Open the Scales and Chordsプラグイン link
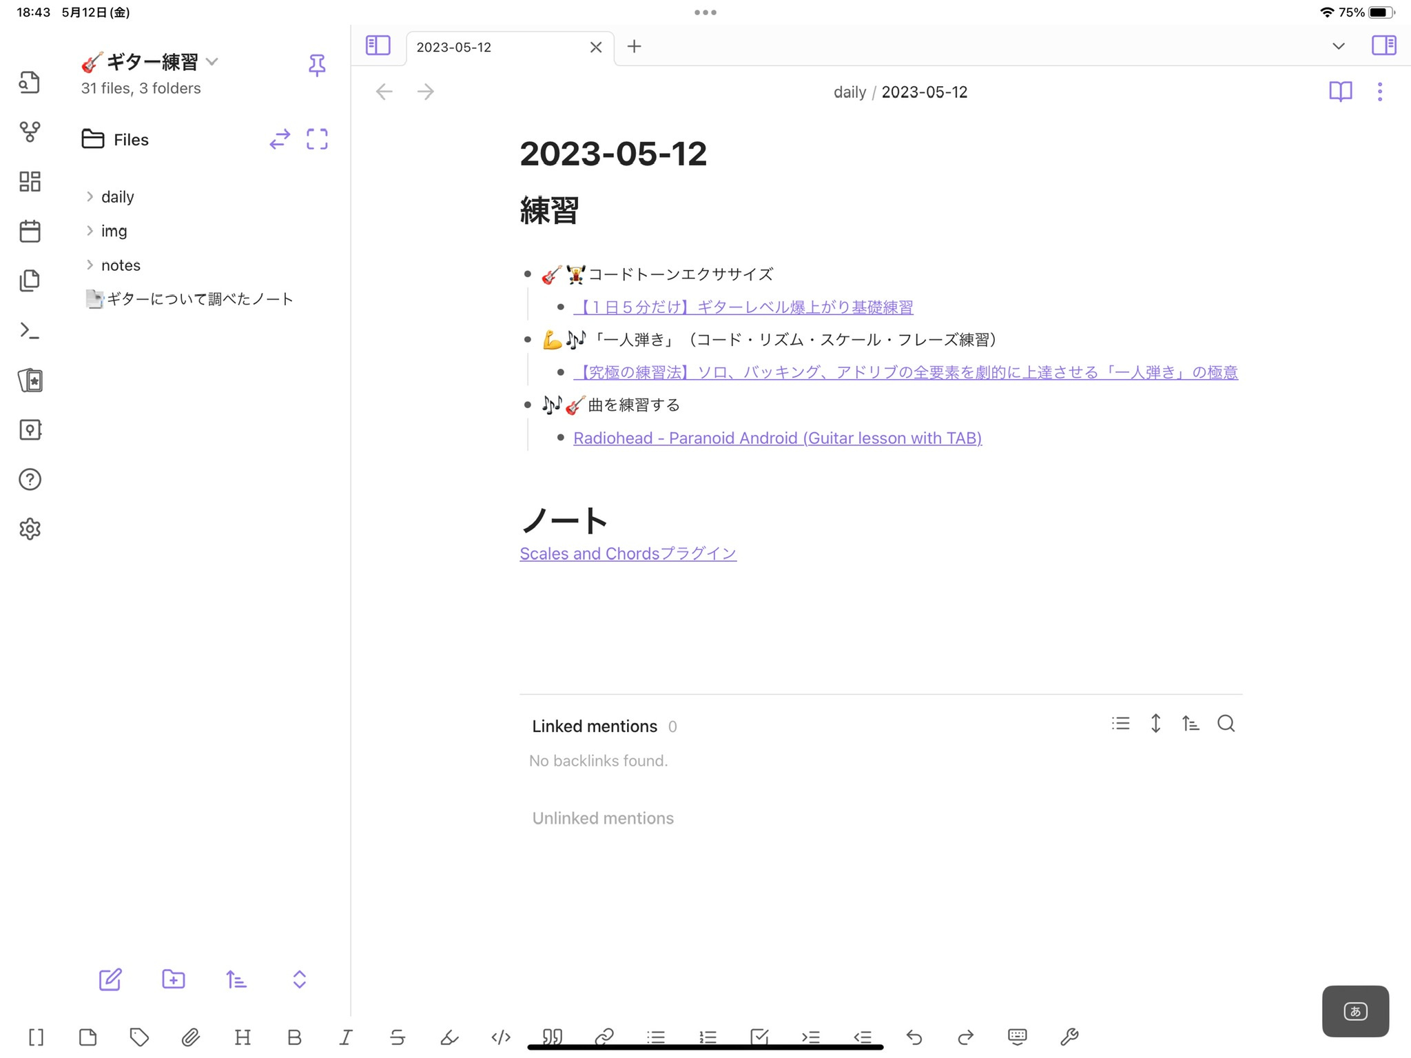Screen dimensions: 1411x1058 628,553
